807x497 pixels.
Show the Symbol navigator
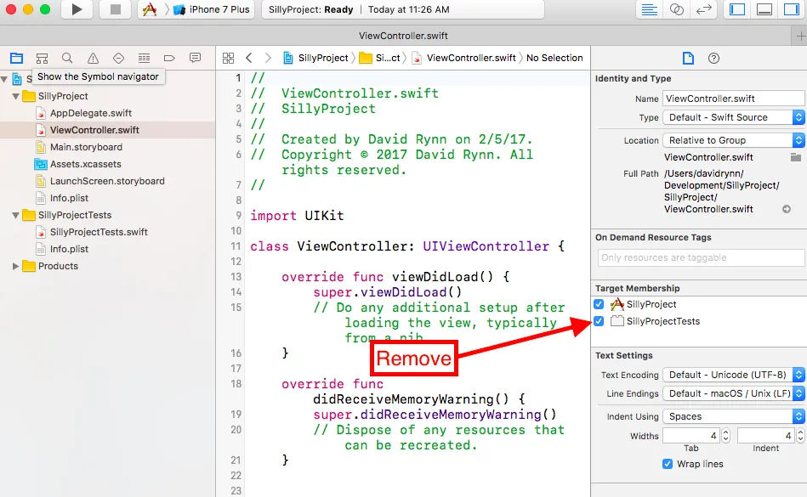coord(42,58)
